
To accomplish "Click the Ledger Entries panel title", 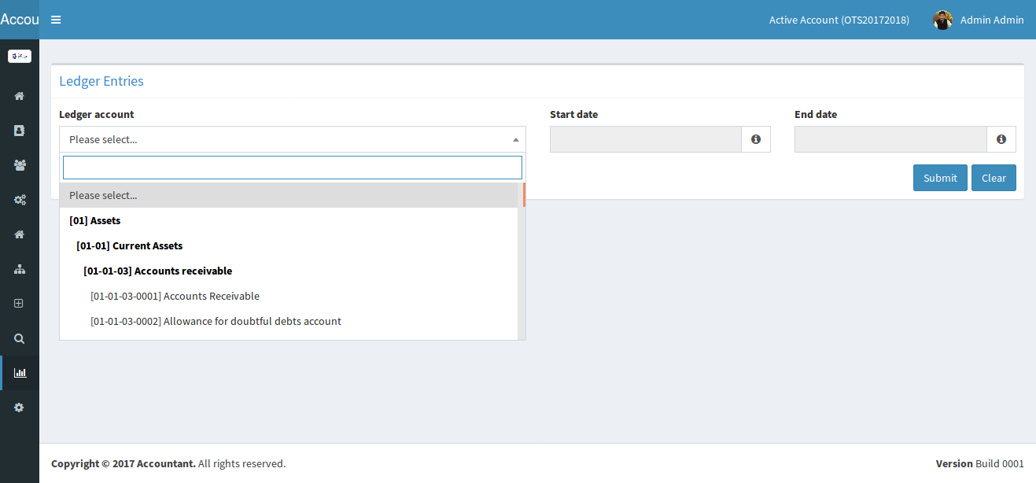I will pos(101,81).
